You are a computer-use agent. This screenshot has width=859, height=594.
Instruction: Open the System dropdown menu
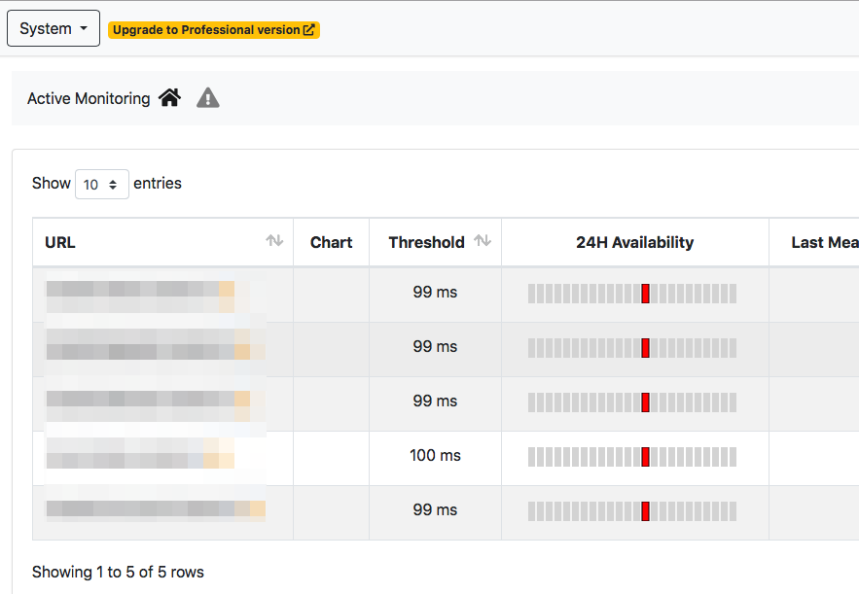point(54,28)
